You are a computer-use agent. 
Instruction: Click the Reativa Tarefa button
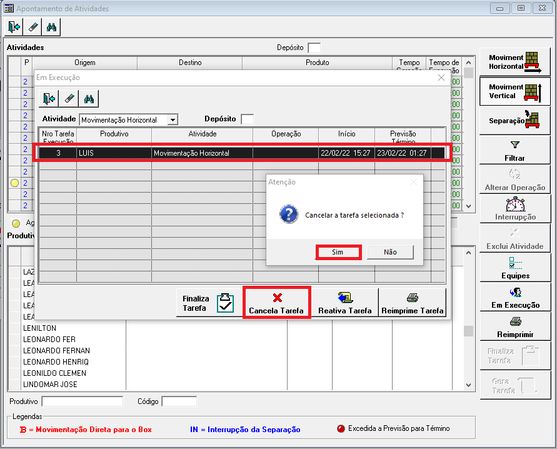(344, 303)
